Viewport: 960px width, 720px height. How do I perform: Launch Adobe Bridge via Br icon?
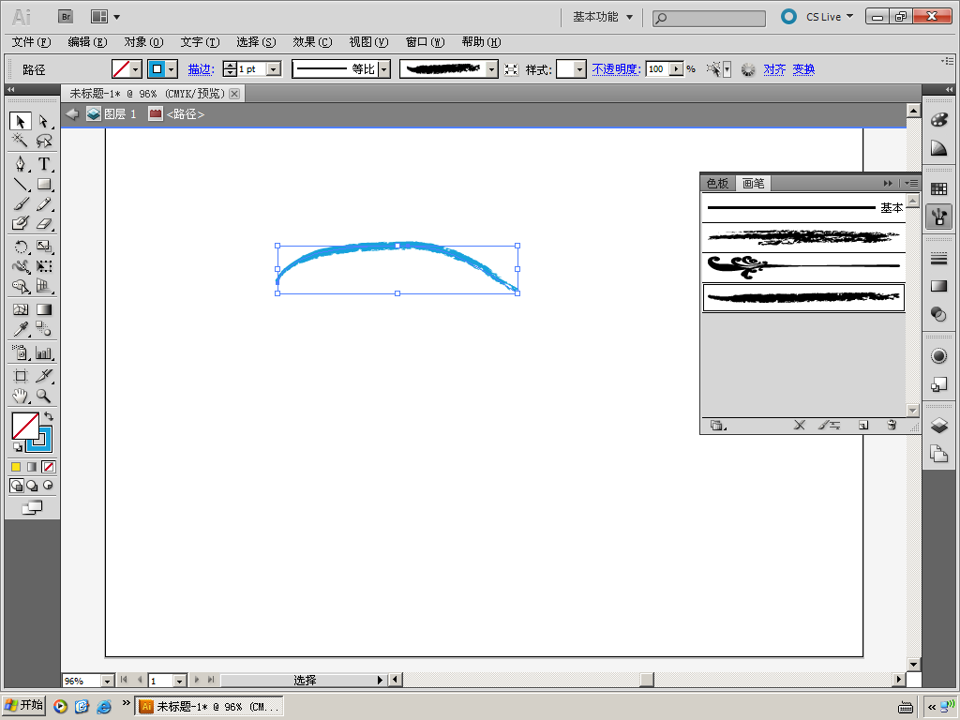[x=66, y=17]
